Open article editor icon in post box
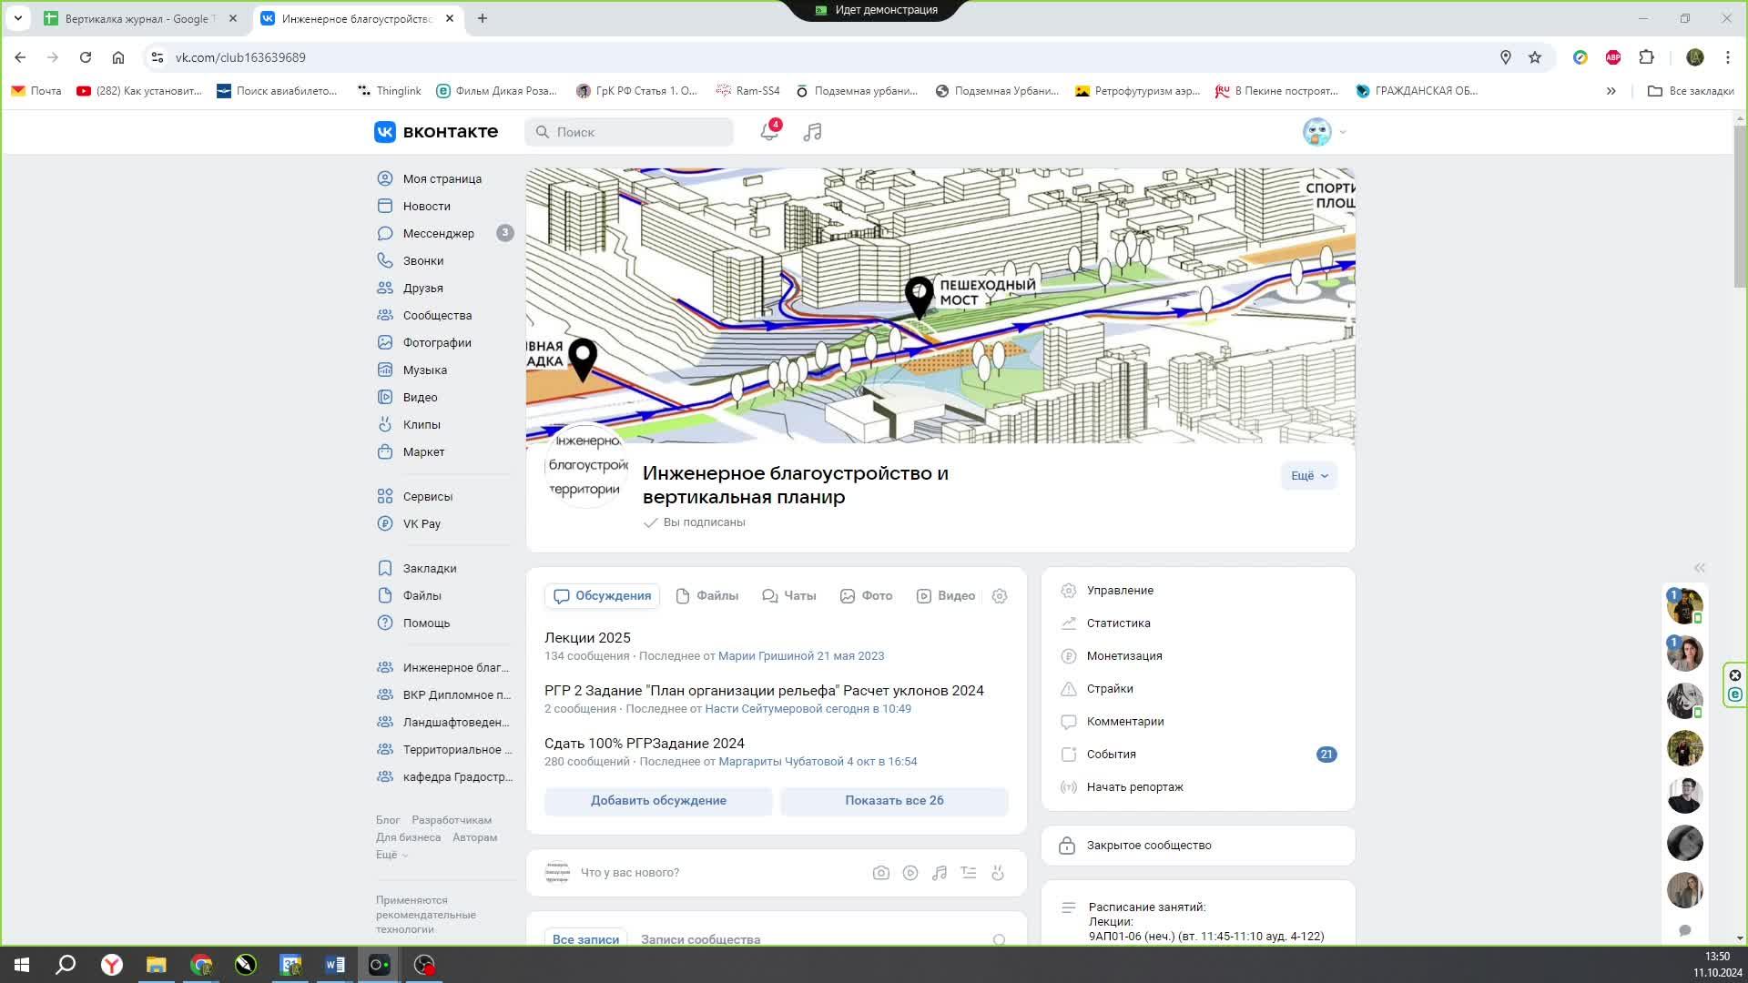This screenshot has width=1748, height=983. pos(968,873)
